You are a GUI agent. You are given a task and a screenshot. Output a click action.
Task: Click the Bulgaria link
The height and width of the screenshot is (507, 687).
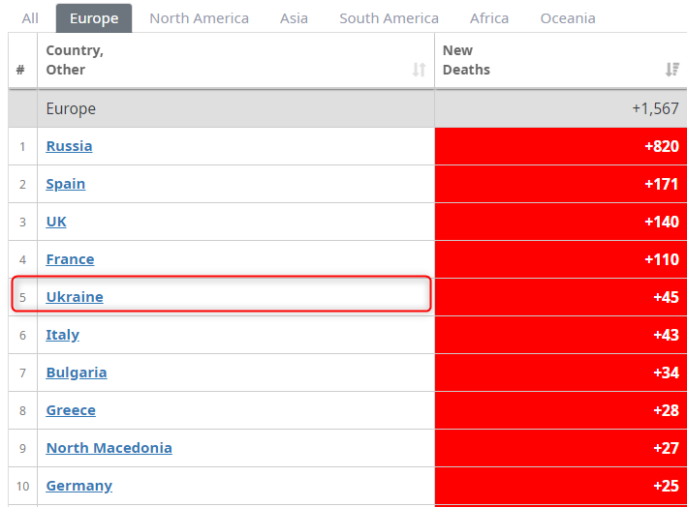pos(77,373)
